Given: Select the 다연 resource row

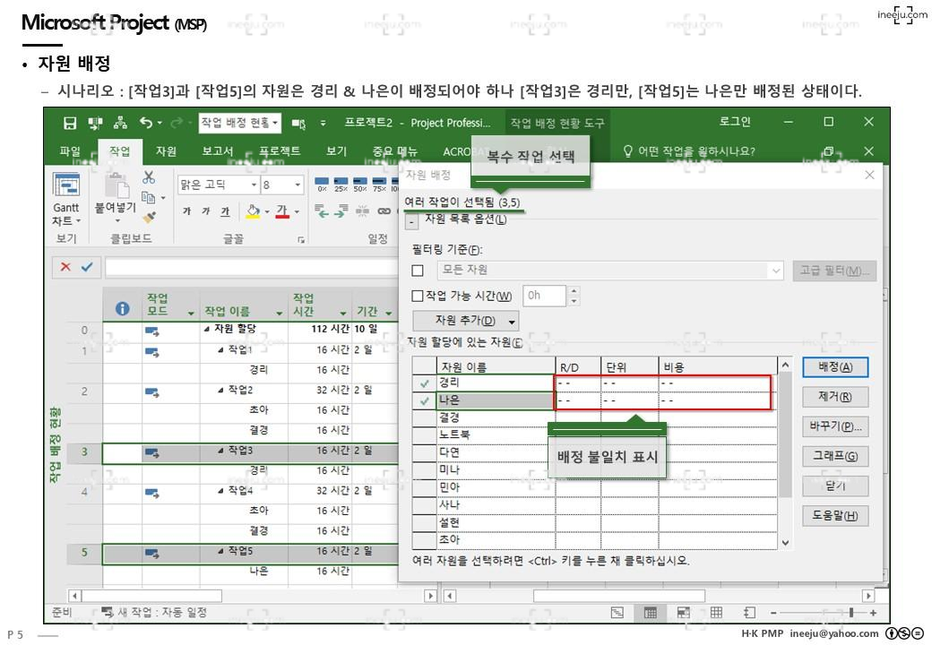Looking at the screenshot, I should (594, 452).
